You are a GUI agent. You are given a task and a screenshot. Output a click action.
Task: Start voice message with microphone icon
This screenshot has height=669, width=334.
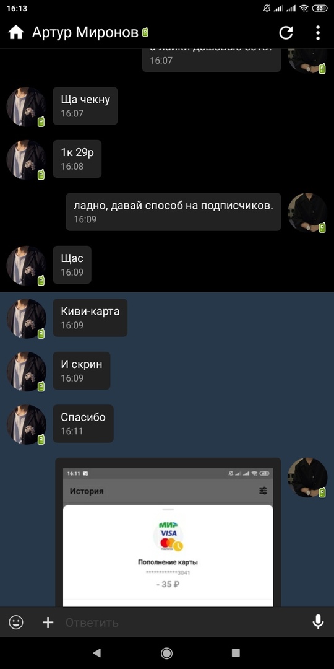coord(318,623)
